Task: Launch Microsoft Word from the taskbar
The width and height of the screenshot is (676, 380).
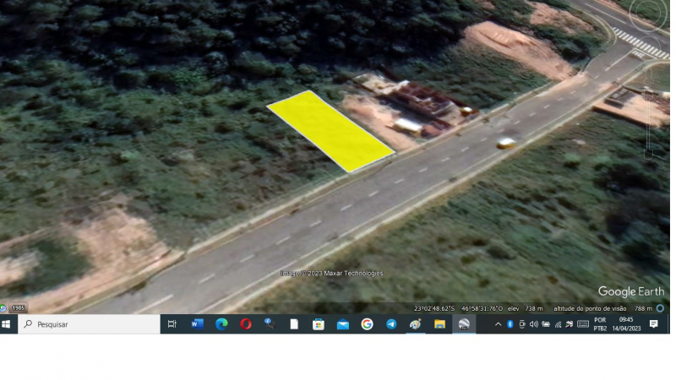Action: (x=197, y=324)
